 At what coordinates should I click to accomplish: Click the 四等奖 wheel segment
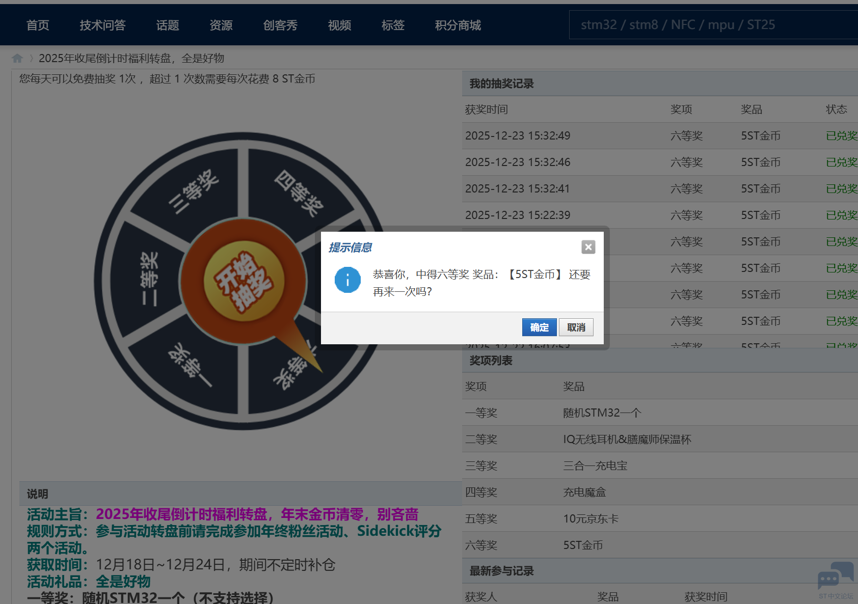299,193
